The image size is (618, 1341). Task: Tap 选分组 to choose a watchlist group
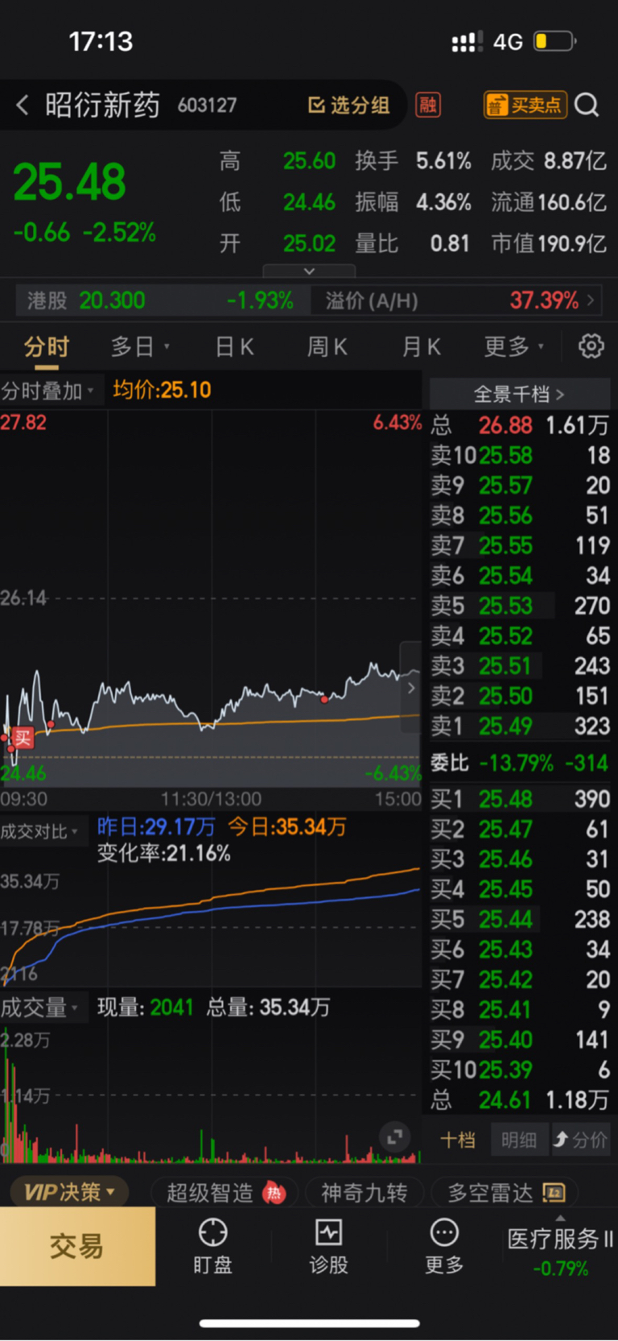tap(349, 105)
